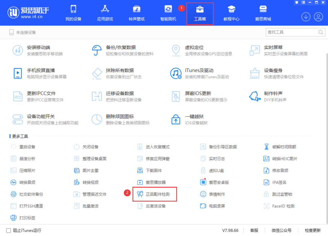Click the 重启设备 icon
The height and width of the screenshot is (236, 328).
(x=13, y=147)
